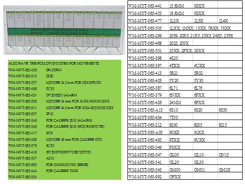This screenshot has height=184, width=245.
Task: Click the 1L3X cell
Action: tap(205, 19)
